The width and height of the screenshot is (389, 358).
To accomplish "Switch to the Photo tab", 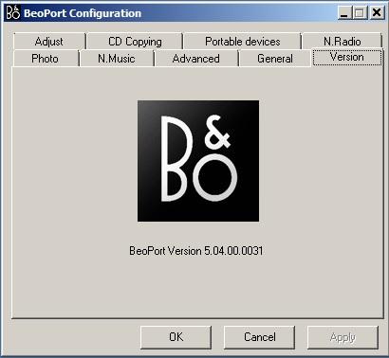I will tap(46, 59).
